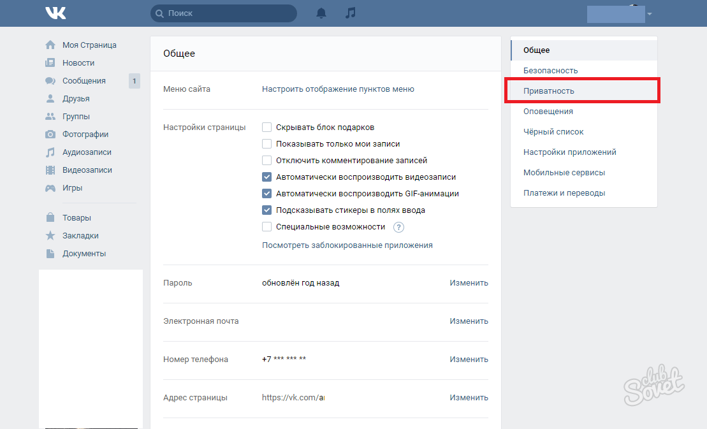707x429 pixels.
Task: Open the Приватность settings tab
Action: (549, 91)
